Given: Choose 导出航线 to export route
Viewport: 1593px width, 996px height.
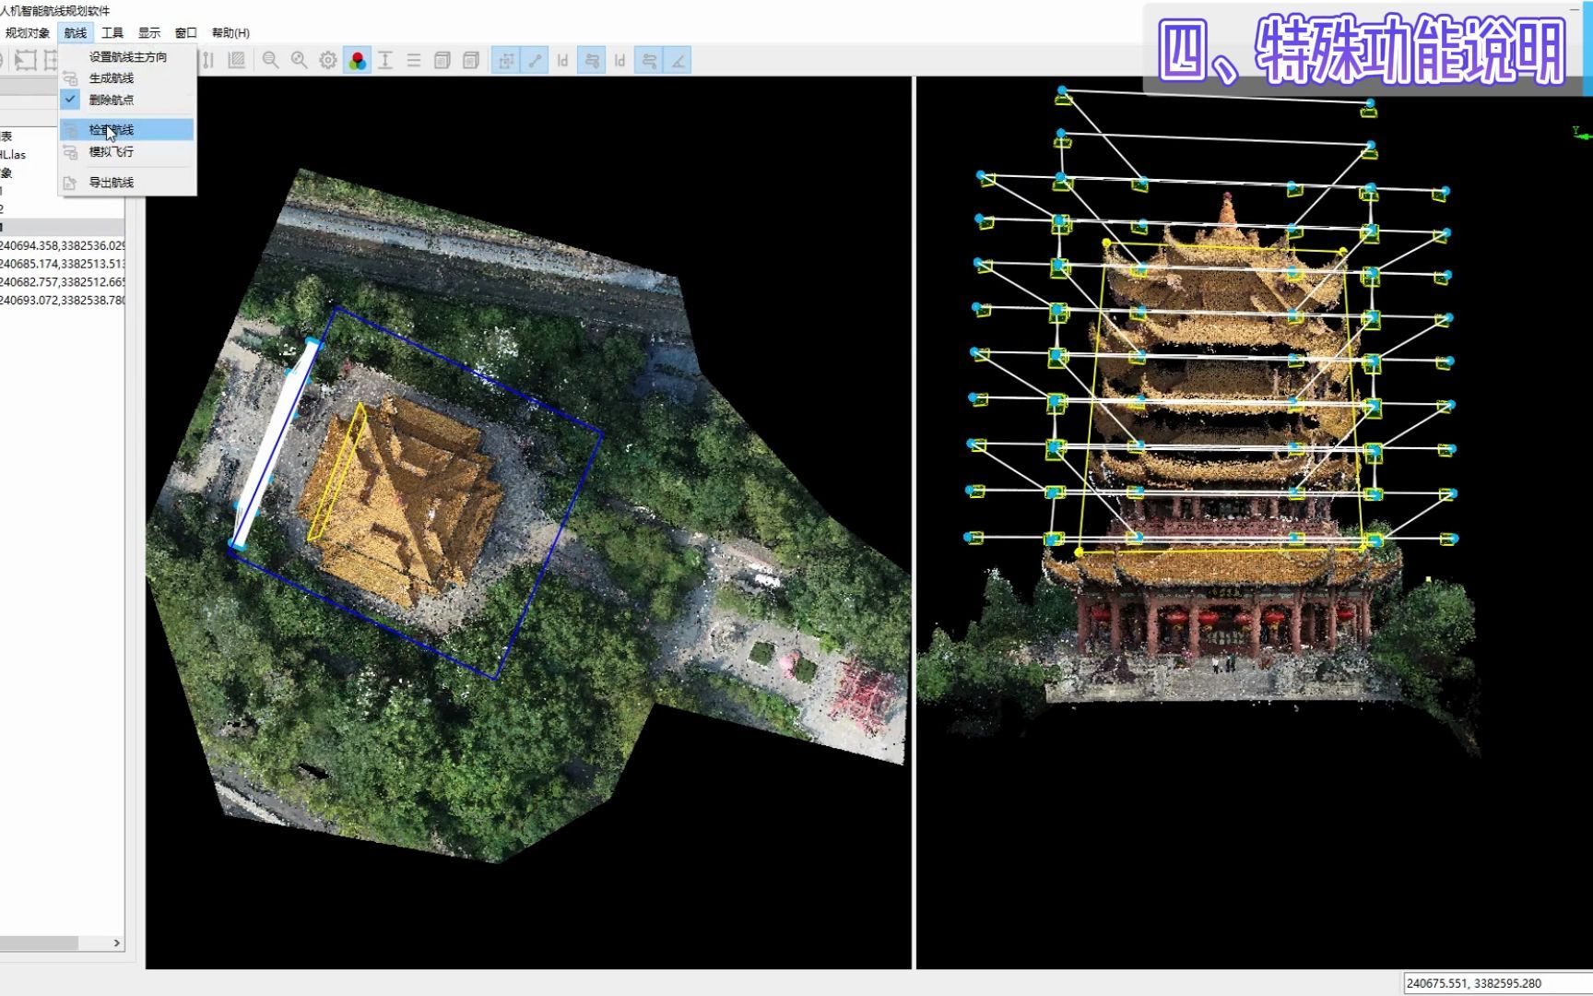Looking at the screenshot, I should (127, 183).
